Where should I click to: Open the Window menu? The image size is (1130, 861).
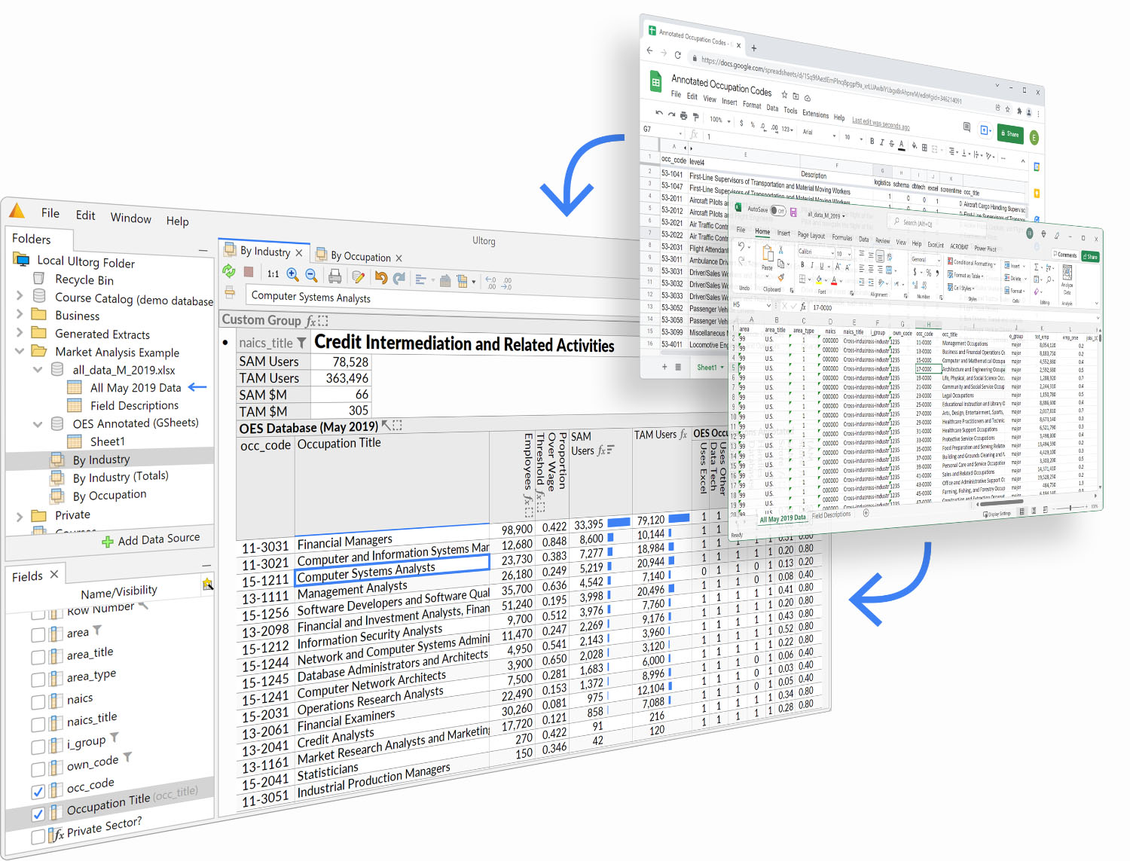tap(130, 218)
